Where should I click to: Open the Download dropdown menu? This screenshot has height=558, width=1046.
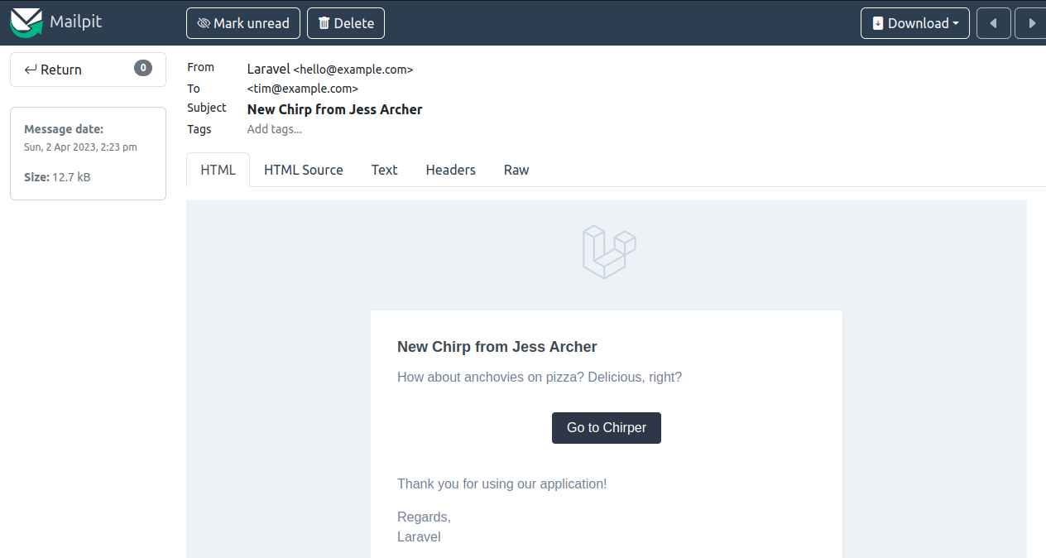click(x=914, y=23)
